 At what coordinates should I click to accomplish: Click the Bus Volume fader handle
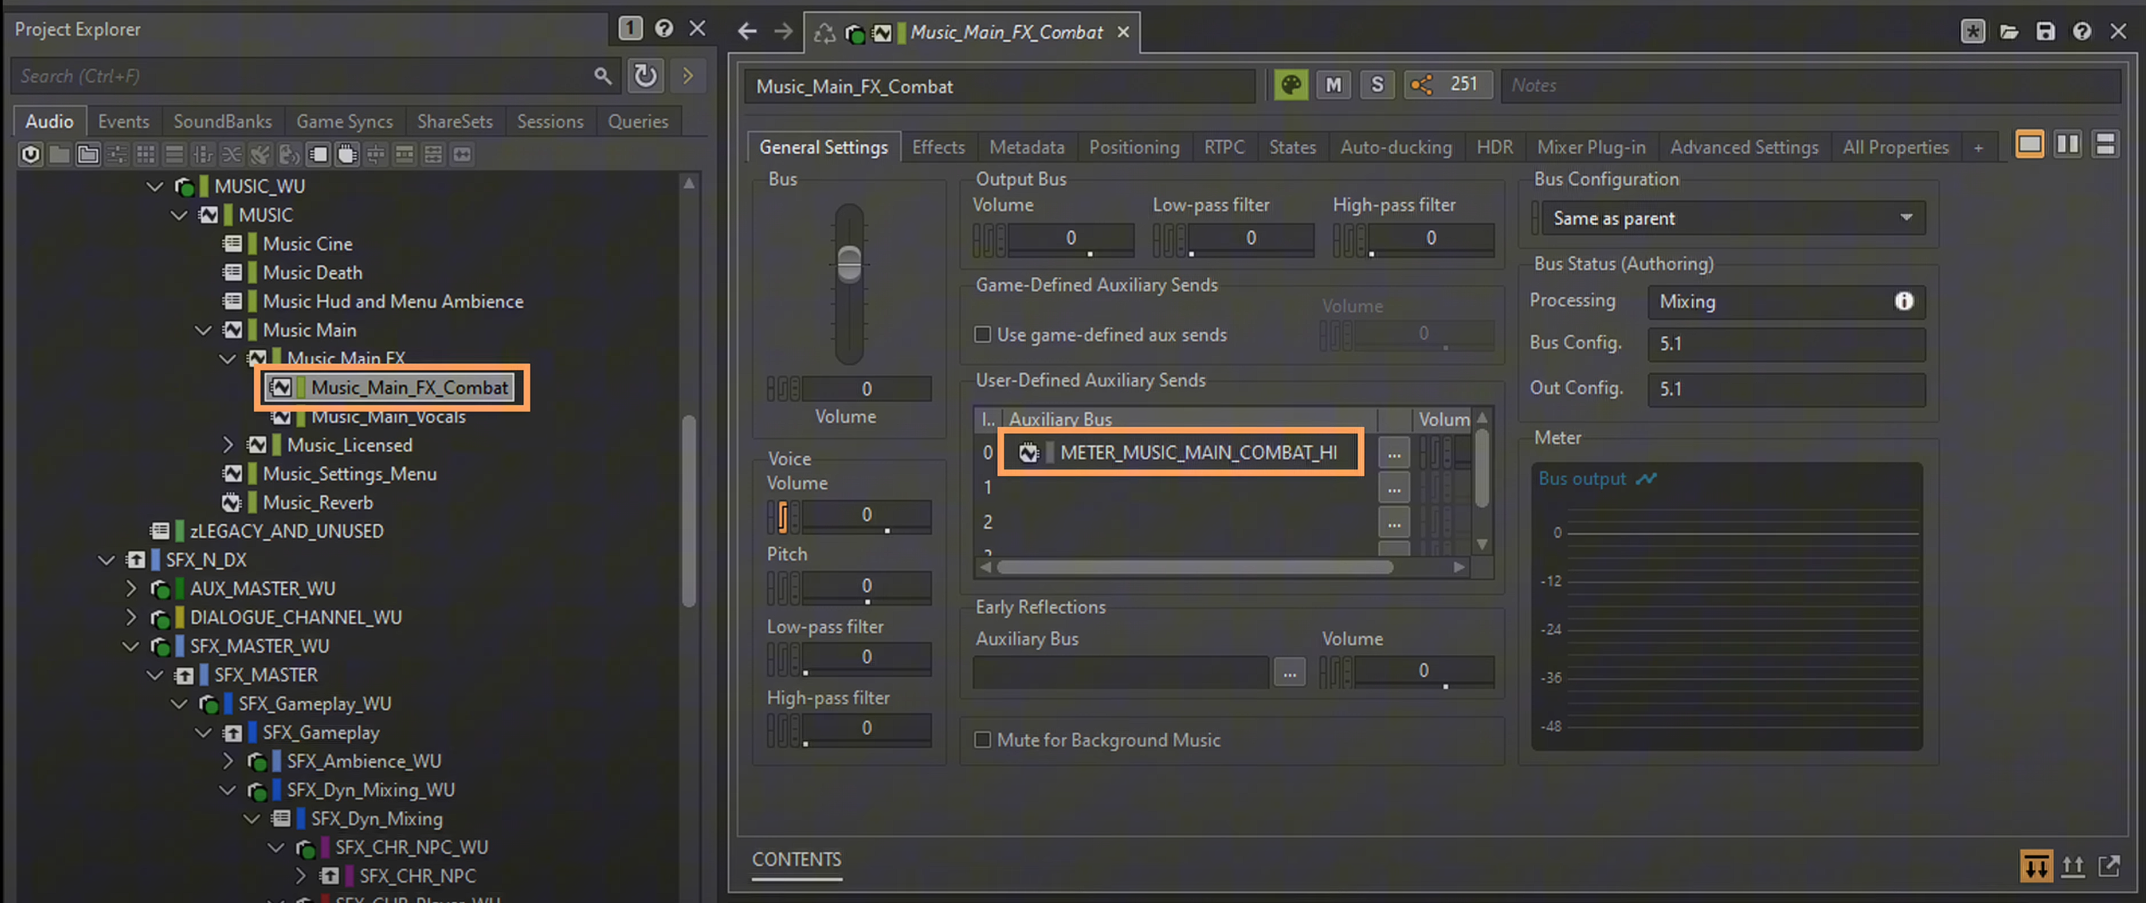pyautogui.click(x=849, y=263)
